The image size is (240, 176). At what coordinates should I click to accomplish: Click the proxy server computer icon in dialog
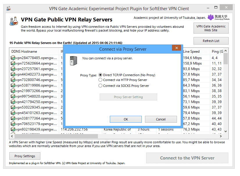tap(74, 60)
